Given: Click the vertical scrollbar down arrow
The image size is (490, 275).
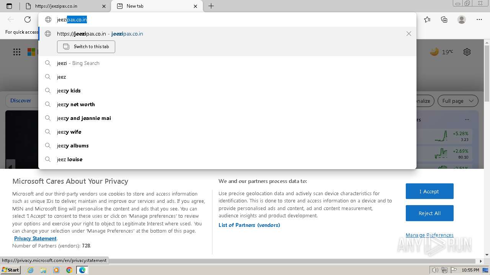Looking at the screenshot, I should point(487,255).
